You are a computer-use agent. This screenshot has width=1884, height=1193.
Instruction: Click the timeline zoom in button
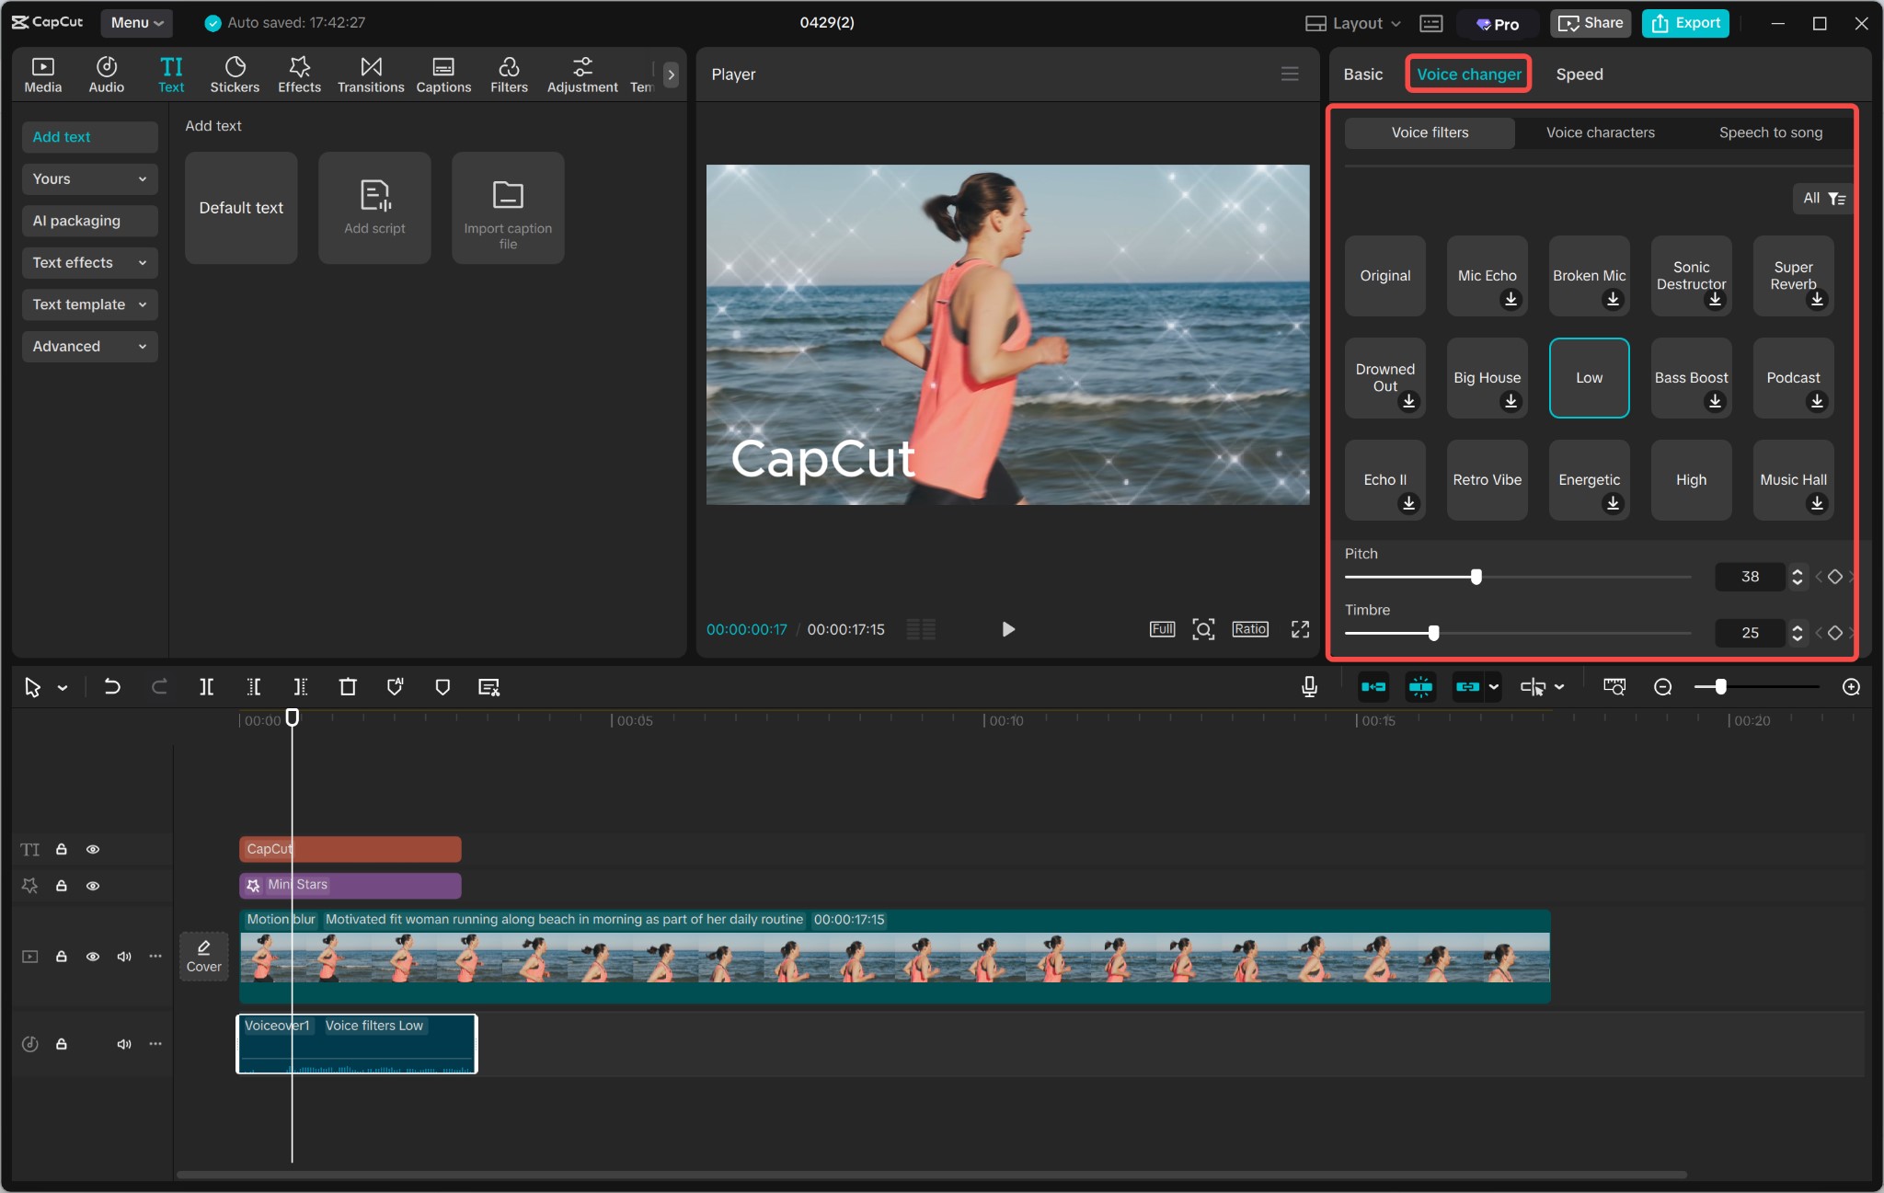[1851, 687]
